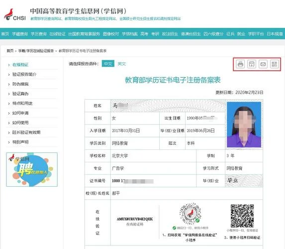
Task: Expand 延长验证有效期 sidebar item
Action: pos(26,132)
